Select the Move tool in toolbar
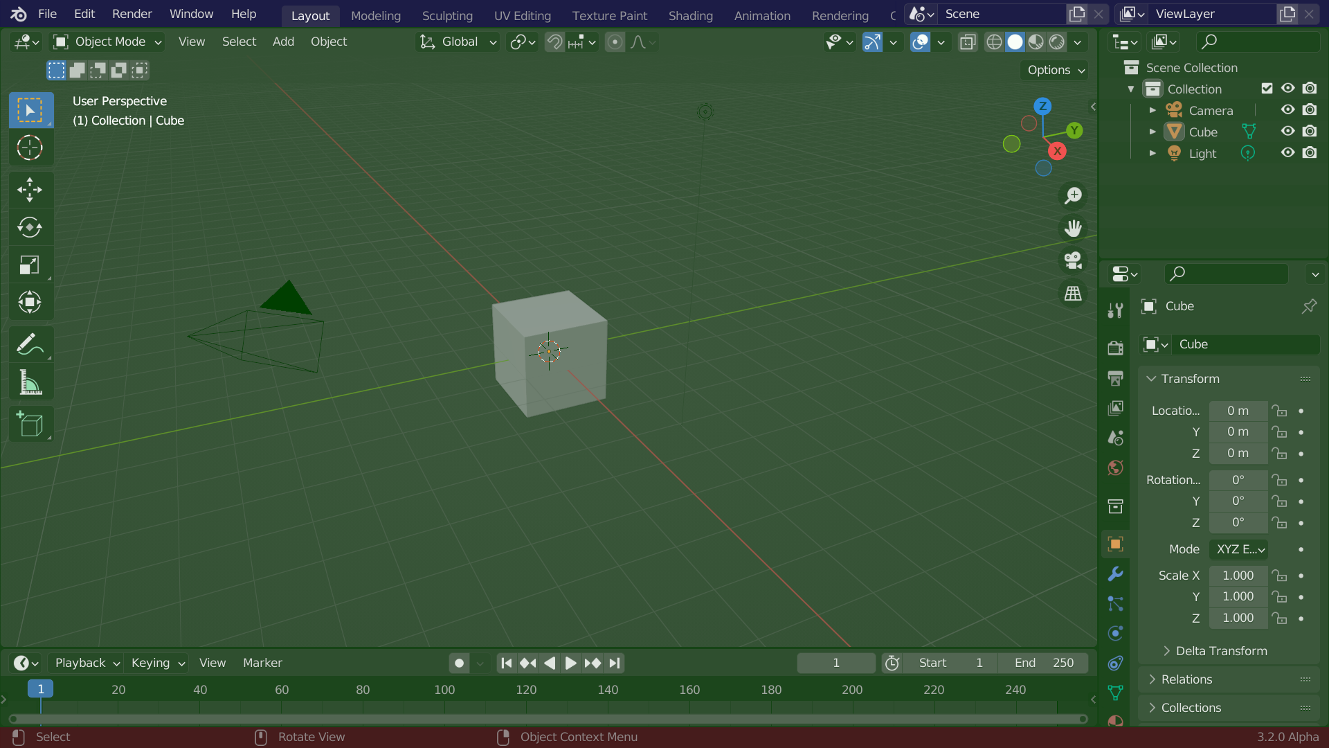Screen dimensions: 1329x748 tap(29, 189)
